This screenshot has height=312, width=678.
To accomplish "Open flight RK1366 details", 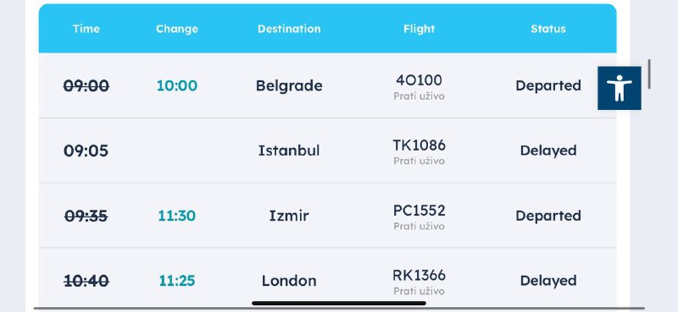I will tap(419, 276).
